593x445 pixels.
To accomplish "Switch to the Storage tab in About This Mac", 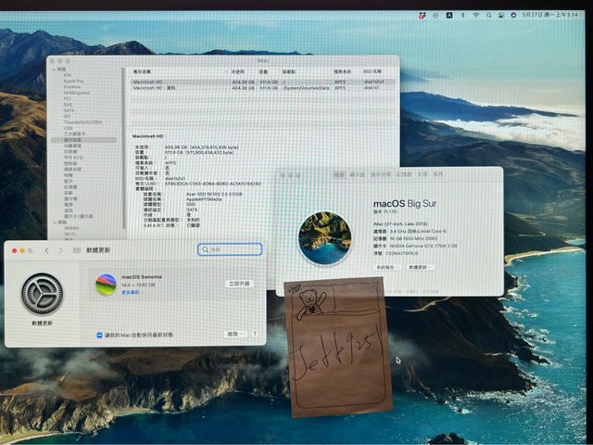I will click(380, 173).
